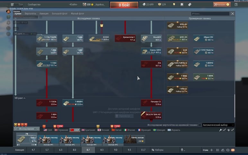Open the hamburger main menu
This screenshot has width=248, height=155.
pyautogui.click(x=12, y=5)
